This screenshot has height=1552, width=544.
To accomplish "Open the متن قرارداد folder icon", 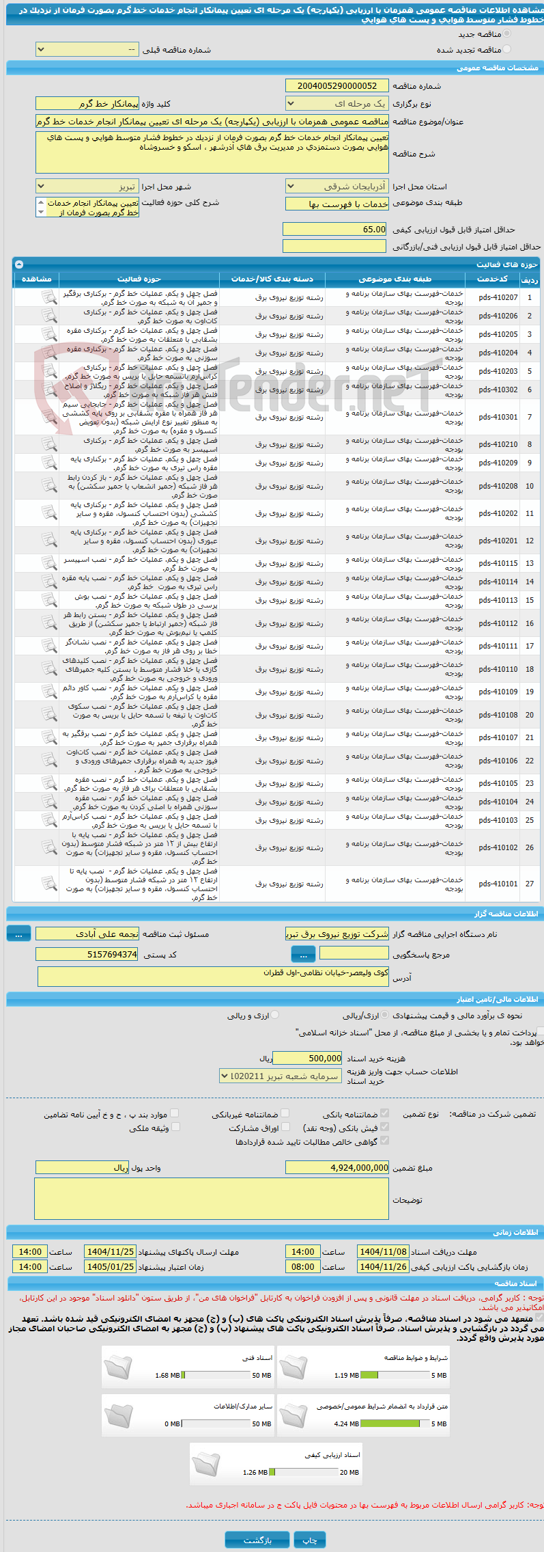I will click(293, 1416).
